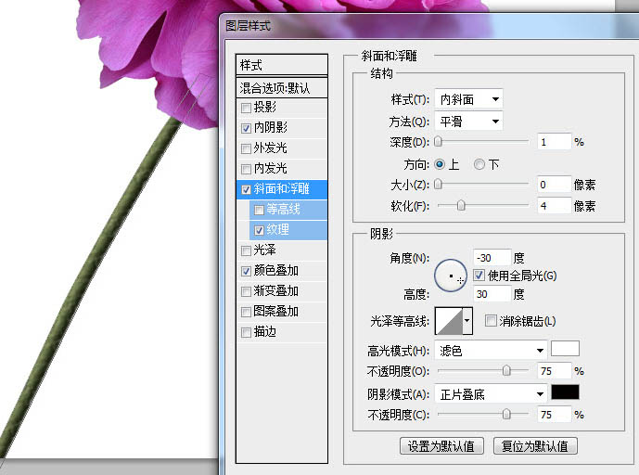
Task: Click the 复位为默认值 button
Action: (x=536, y=446)
